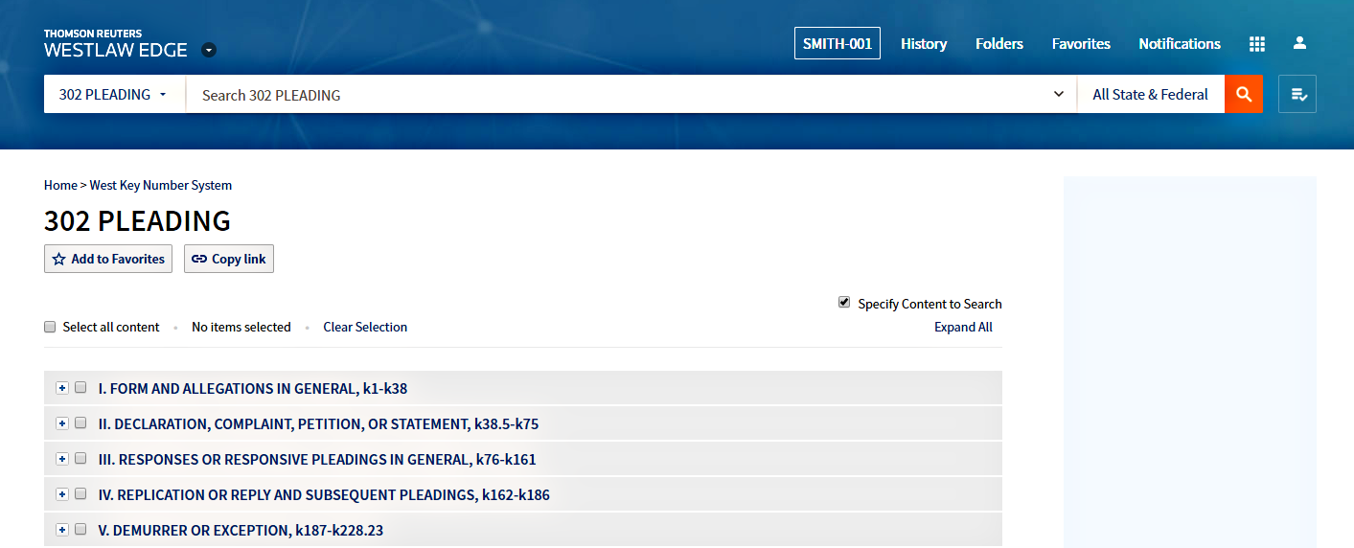Image resolution: width=1354 pixels, height=548 pixels.
Task: Open the 302 PLEADING search scope dropdown
Action: pyautogui.click(x=114, y=94)
